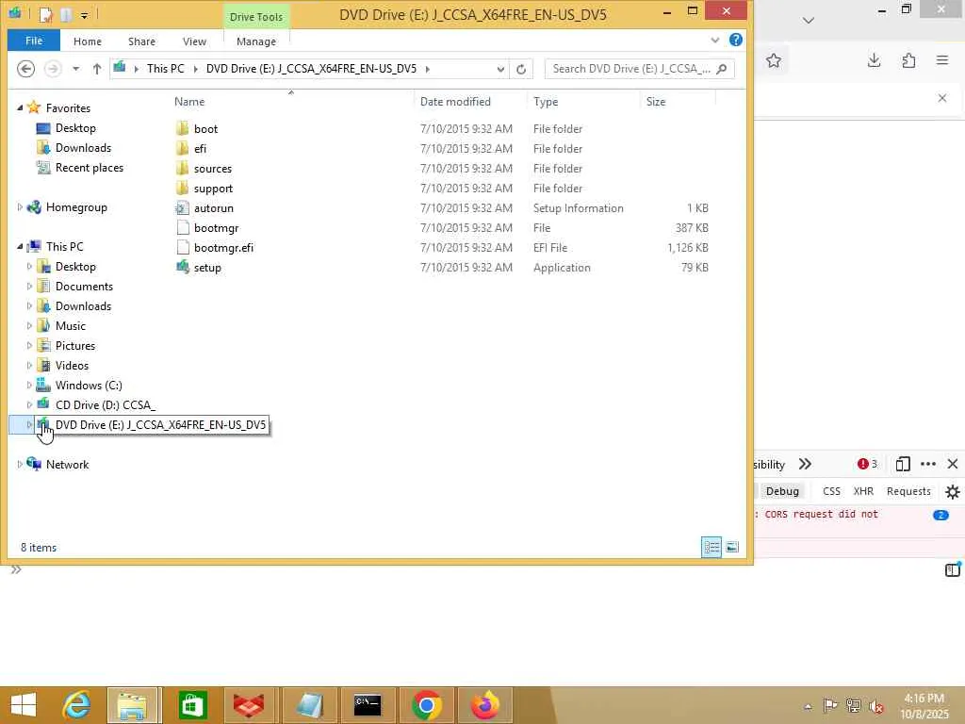
Task: Select the autorun setup information file
Action: click(214, 208)
